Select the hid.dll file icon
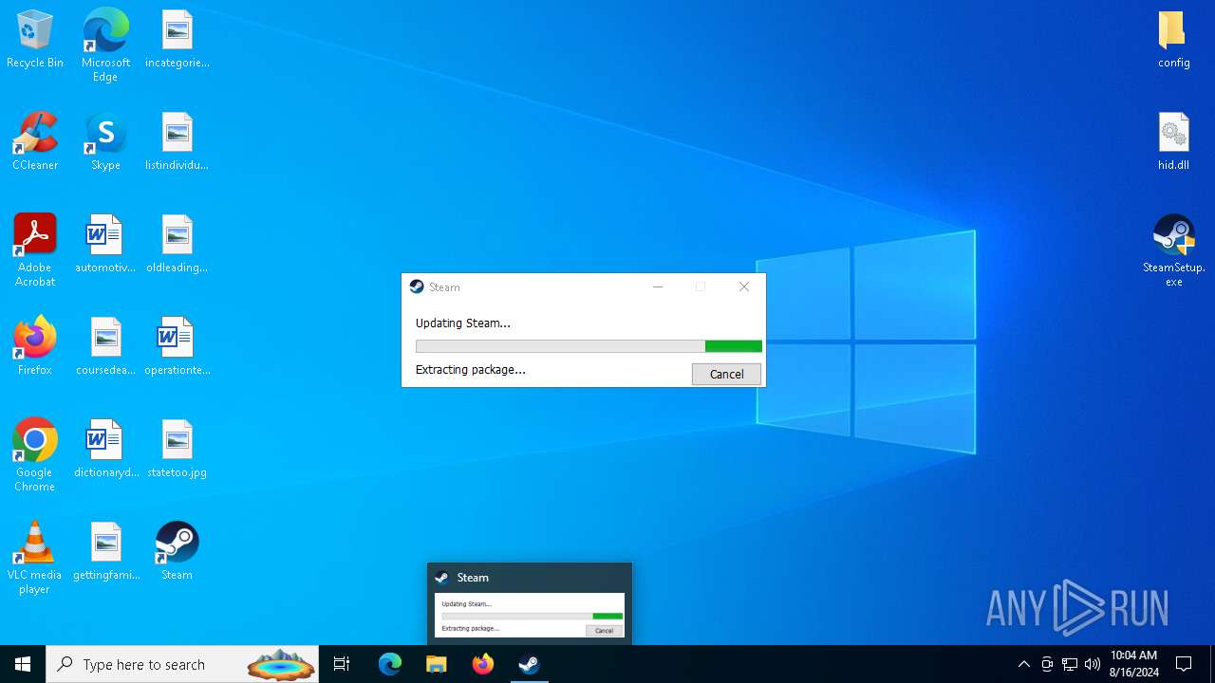1215x683 pixels. coord(1173,142)
